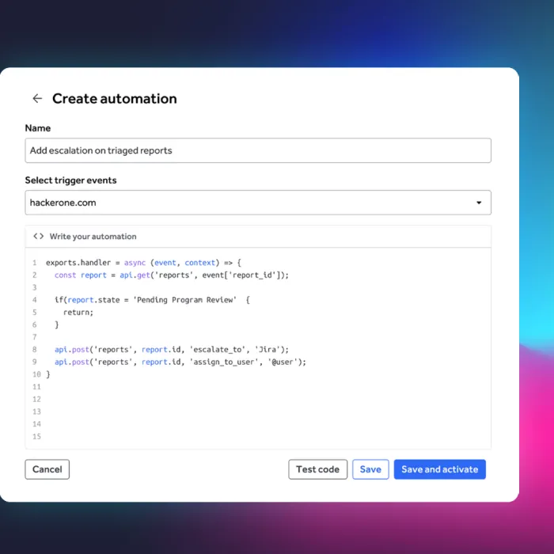Click the Select trigger events label
554x554 pixels.
click(70, 180)
